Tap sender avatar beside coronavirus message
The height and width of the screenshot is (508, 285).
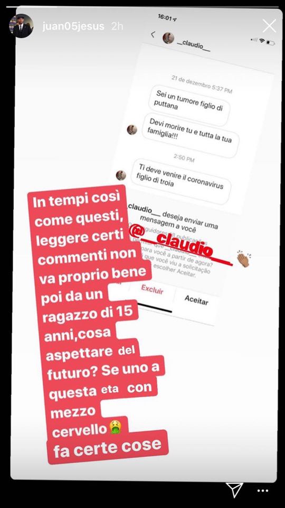click(x=121, y=176)
